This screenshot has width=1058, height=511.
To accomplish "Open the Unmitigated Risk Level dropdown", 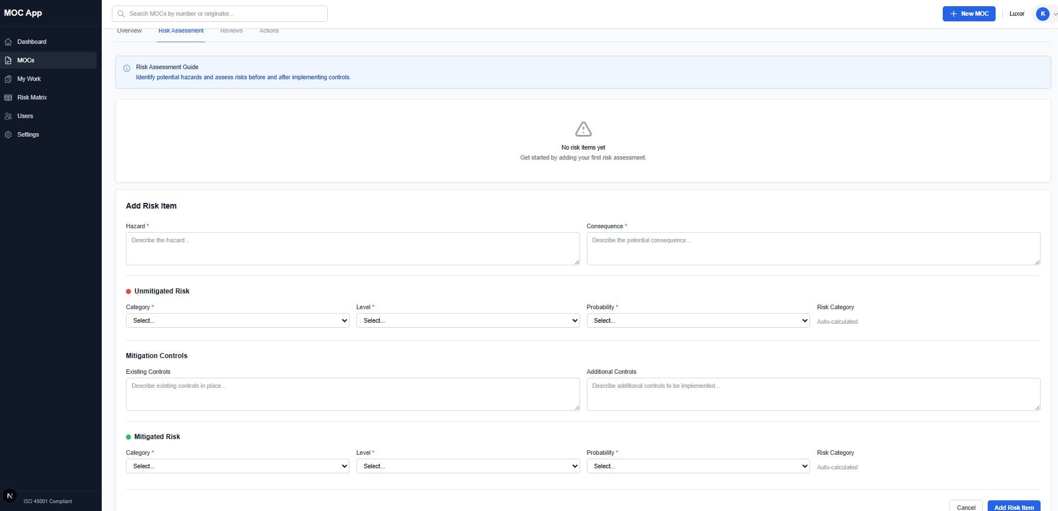I will pyautogui.click(x=468, y=320).
